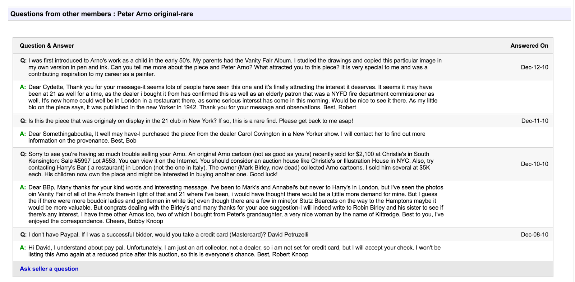Viewport: 575px width, 282px height.
Task: Select the Question & Answer column header
Action: click(47, 46)
